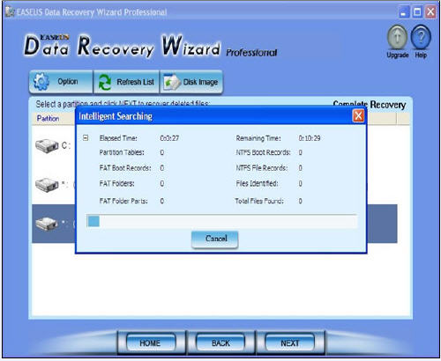441x361 pixels.
Task: Click the FAT Folders label
Action: click(x=116, y=184)
